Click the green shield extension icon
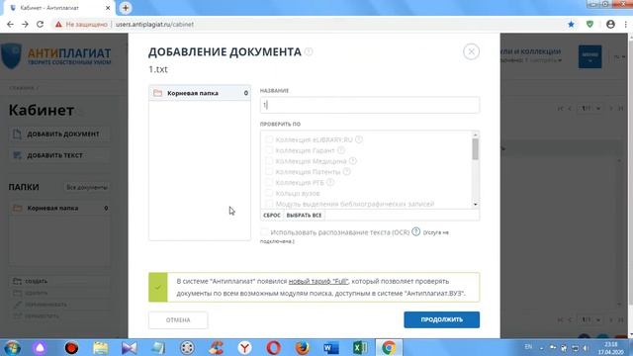The image size is (633, 356). 589,24
